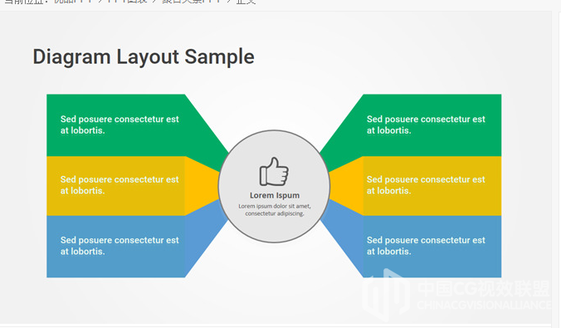
Task: Open the first breadcrumb link after 当前位置
Action: (x=73, y=2)
